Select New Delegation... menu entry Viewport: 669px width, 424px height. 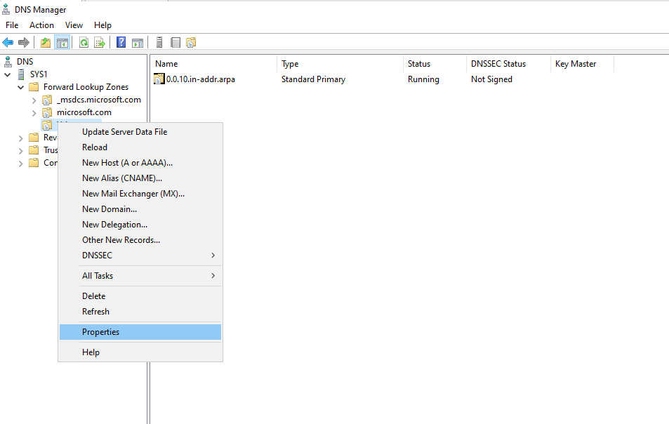pyautogui.click(x=140, y=225)
